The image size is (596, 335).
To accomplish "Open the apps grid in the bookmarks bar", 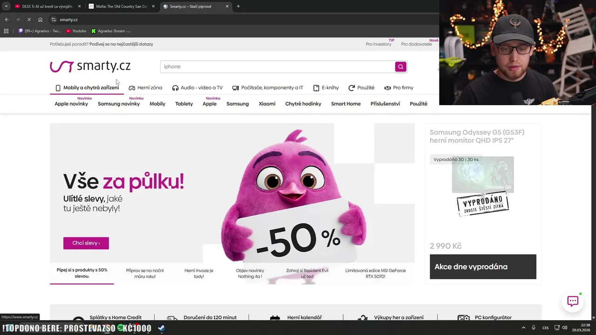I will (6, 31).
